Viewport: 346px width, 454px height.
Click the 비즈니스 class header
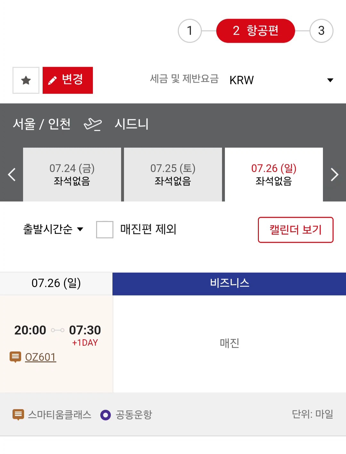point(229,284)
